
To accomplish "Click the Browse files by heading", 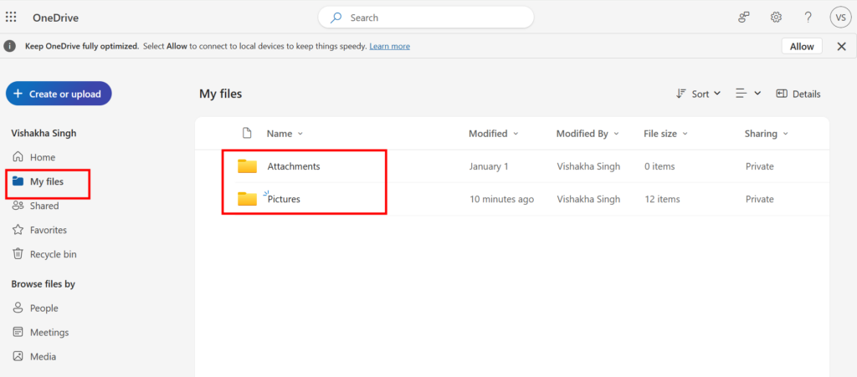I will pyautogui.click(x=44, y=284).
